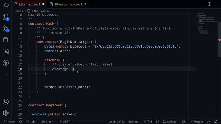Image resolution: width=221 pixels, height=124 pixels.
Task: Click line number 12 in the gutter
Action: click(x=20, y=42)
